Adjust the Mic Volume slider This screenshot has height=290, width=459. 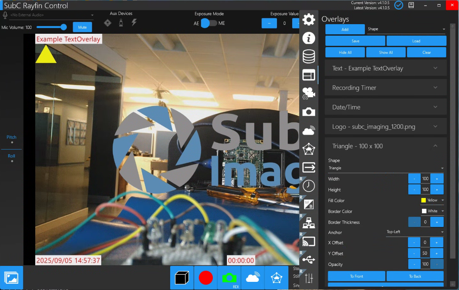click(x=52, y=27)
